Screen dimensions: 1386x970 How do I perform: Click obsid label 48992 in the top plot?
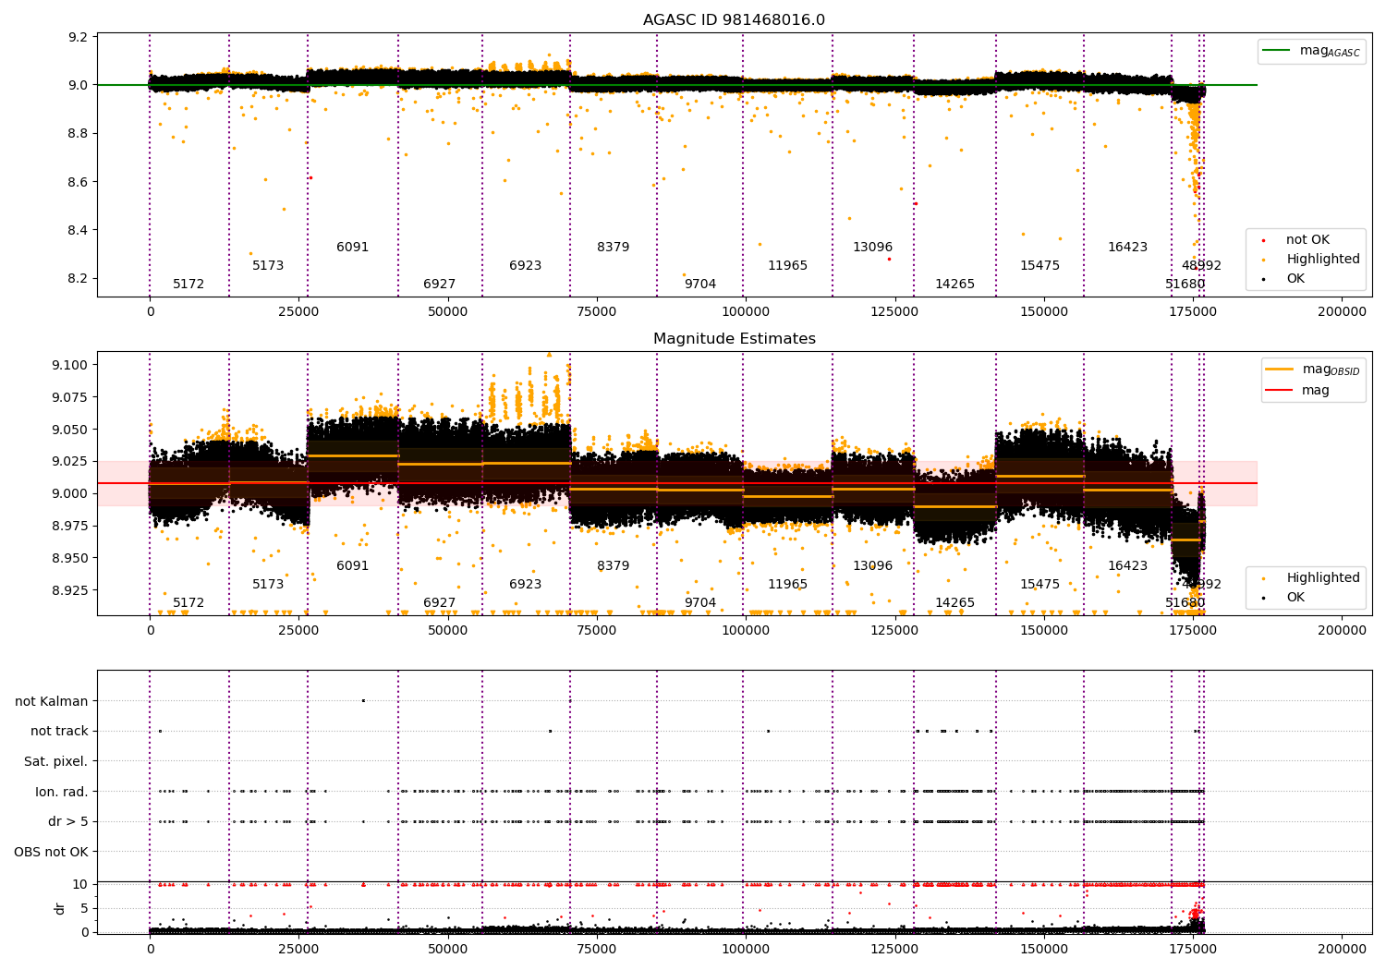point(1201,266)
